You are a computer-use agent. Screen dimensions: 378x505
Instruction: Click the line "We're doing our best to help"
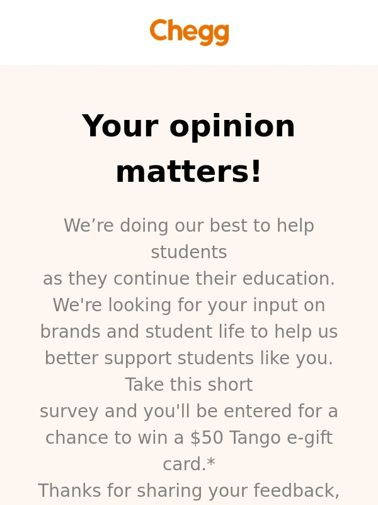click(x=189, y=226)
